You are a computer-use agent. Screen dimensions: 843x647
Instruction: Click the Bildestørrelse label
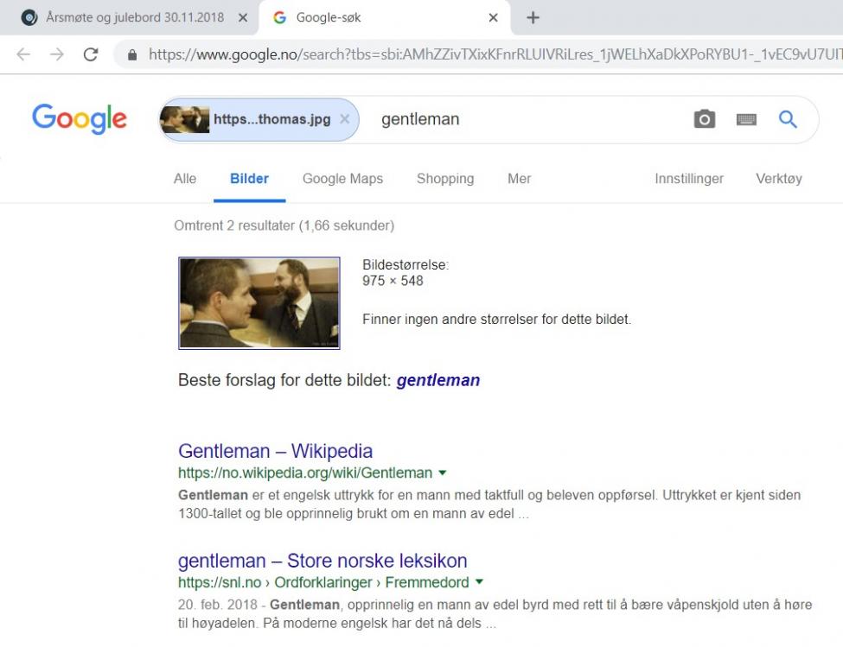(x=406, y=264)
